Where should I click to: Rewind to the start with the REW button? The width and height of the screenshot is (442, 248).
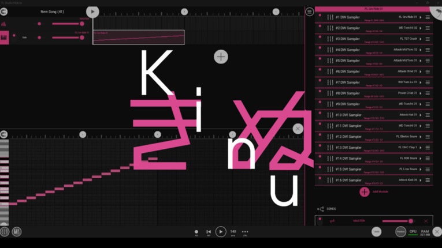point(209,232)
